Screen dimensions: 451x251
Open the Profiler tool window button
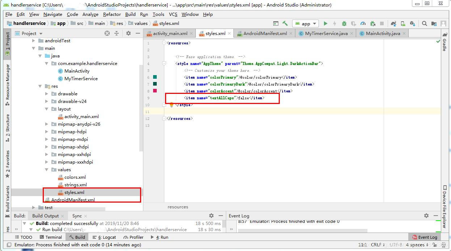point(133,237)
